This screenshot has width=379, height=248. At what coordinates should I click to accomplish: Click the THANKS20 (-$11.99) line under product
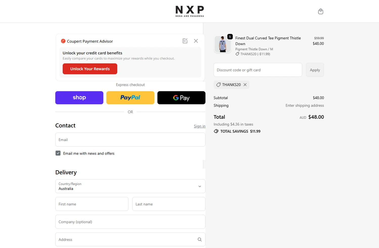point(253,54)
